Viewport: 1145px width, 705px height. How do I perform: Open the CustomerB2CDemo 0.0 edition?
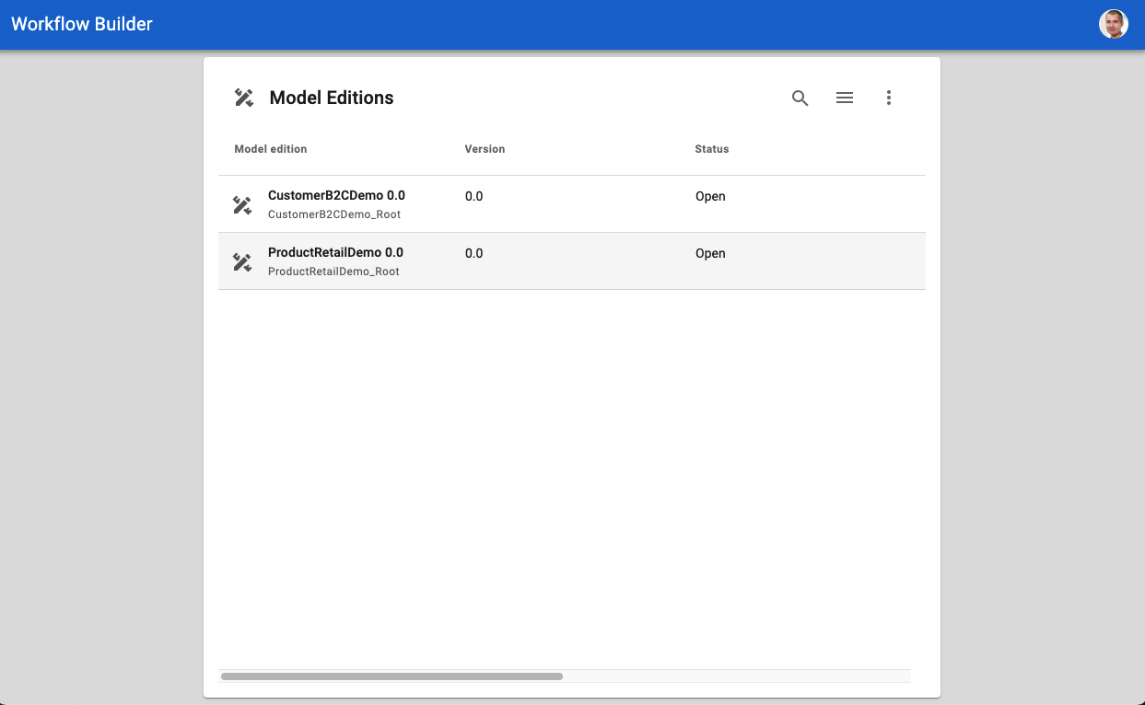click(336, 195)
